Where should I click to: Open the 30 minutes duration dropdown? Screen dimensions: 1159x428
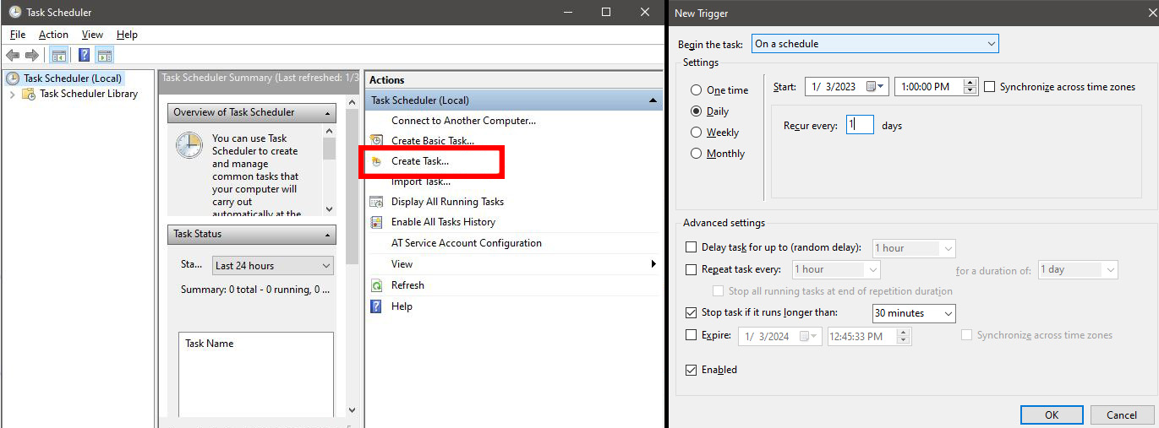coord(914,313)
